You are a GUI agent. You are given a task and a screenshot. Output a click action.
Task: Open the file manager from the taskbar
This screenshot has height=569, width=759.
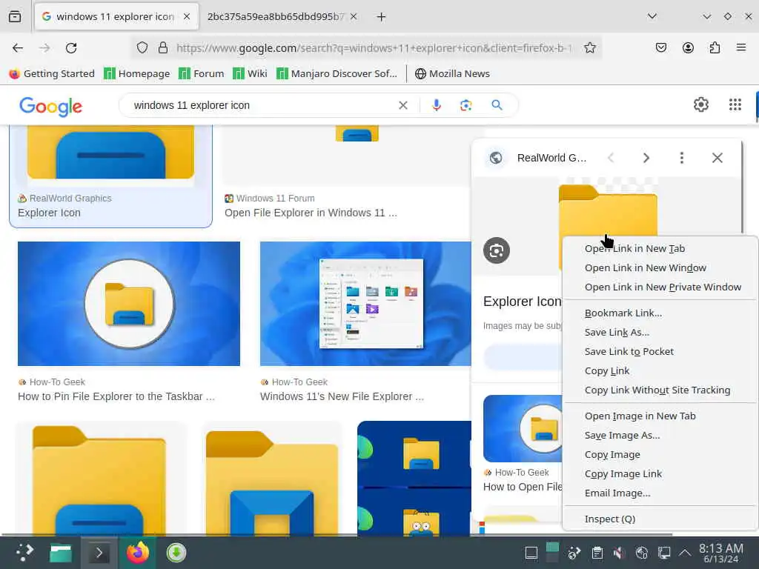pyautogui.click(x=61, y=553)
